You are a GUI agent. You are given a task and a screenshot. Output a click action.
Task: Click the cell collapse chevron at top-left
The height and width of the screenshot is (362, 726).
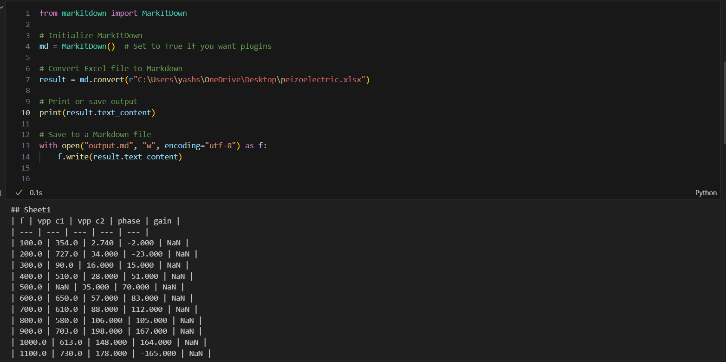[x=1, y=7]
